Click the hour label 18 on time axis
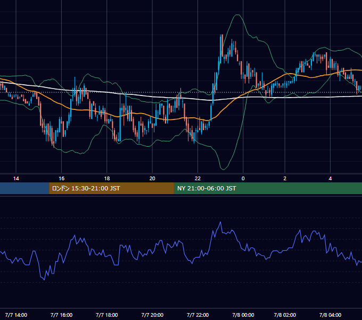The image size is (362, 320). [x=107, y=179]
